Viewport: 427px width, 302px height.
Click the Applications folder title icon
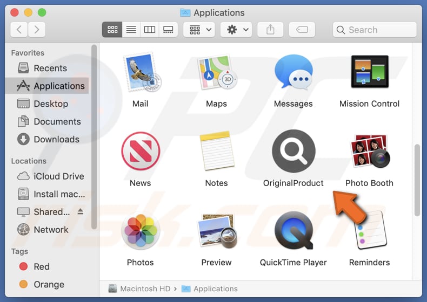pos(185,12)
